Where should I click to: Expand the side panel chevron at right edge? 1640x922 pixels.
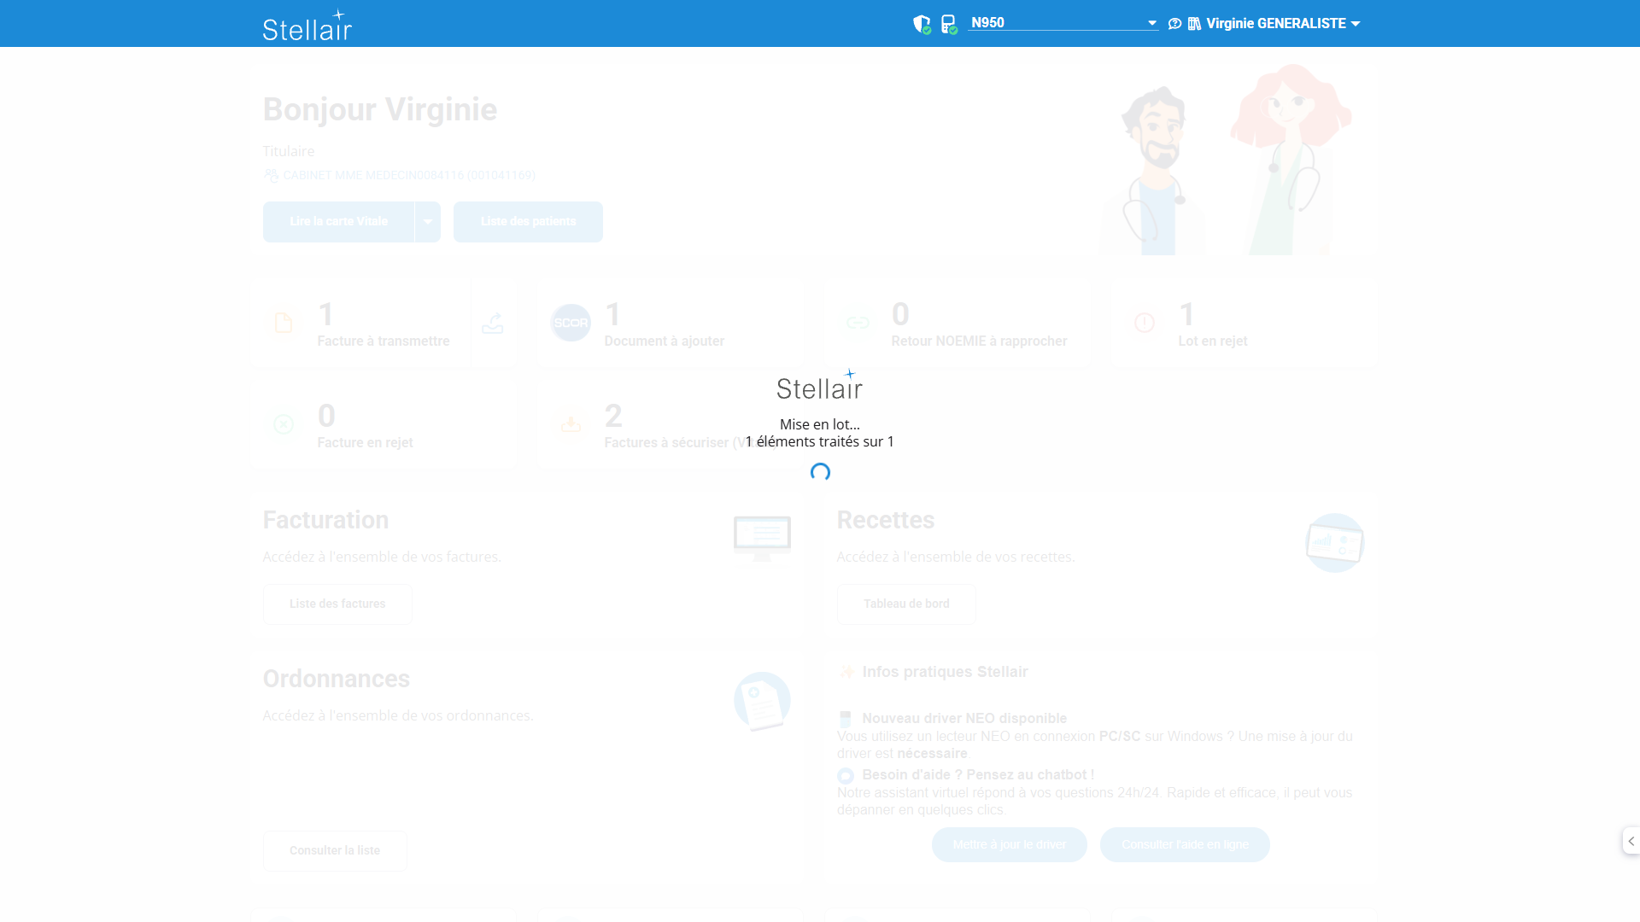click(x=1631, y=841)
